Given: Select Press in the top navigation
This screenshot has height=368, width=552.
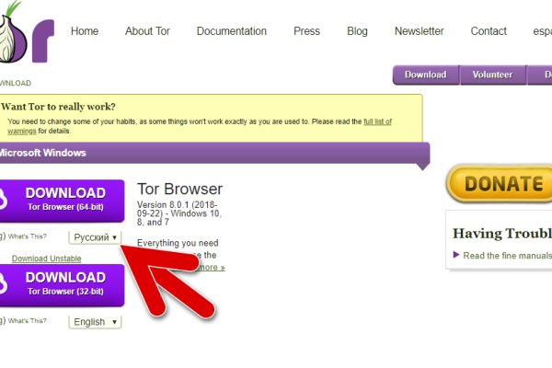Looking at the screenshot, I should tap(306, 31).
